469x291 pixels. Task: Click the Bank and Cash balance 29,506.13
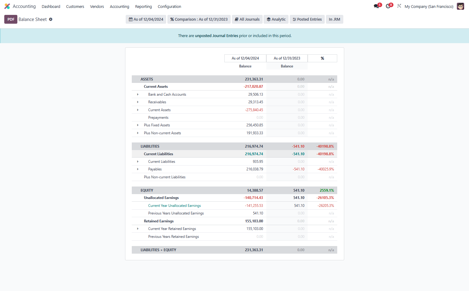[x=256, y=94]
